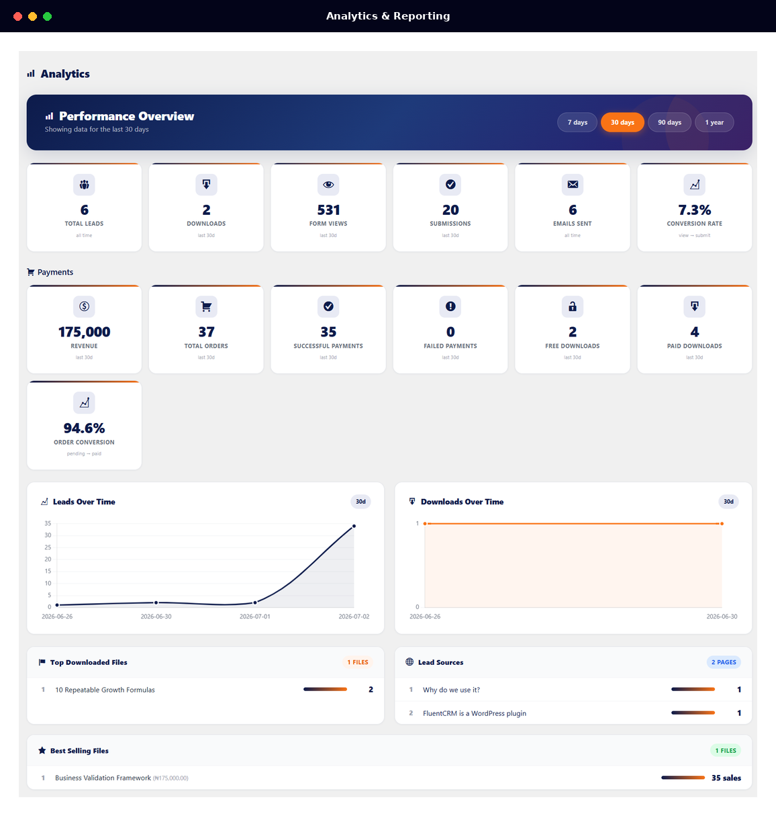Viewport: 776px width, 816px height.
Task: Switch to the 1 year range
Action: coord(714,122)
